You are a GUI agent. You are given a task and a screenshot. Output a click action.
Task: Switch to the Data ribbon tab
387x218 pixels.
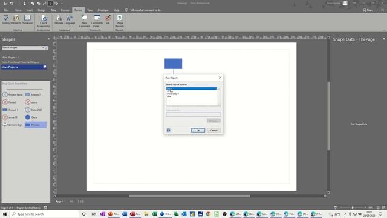pyautogui.click(x=53, y=10)
